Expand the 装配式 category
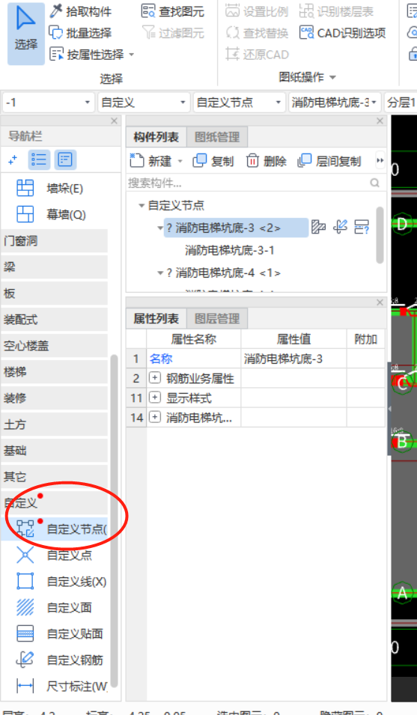Screen dimensions: 417x715 [x=55, y=319]
